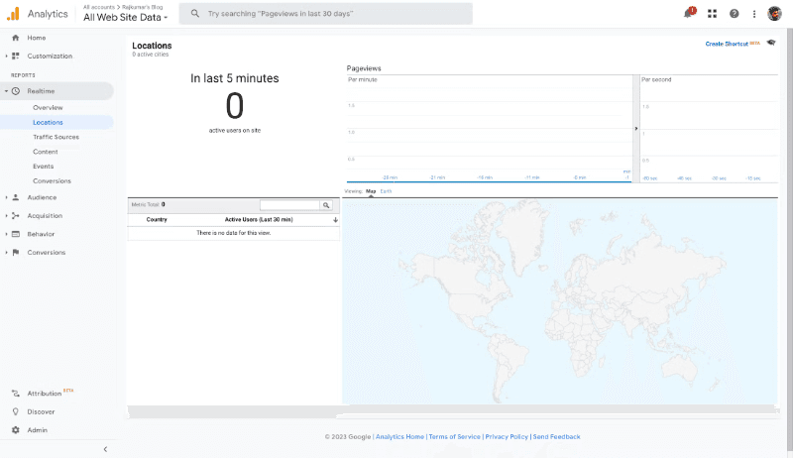Click the Attribution label
This screenshot has height=458, width=793.
[x=44, y=394]
